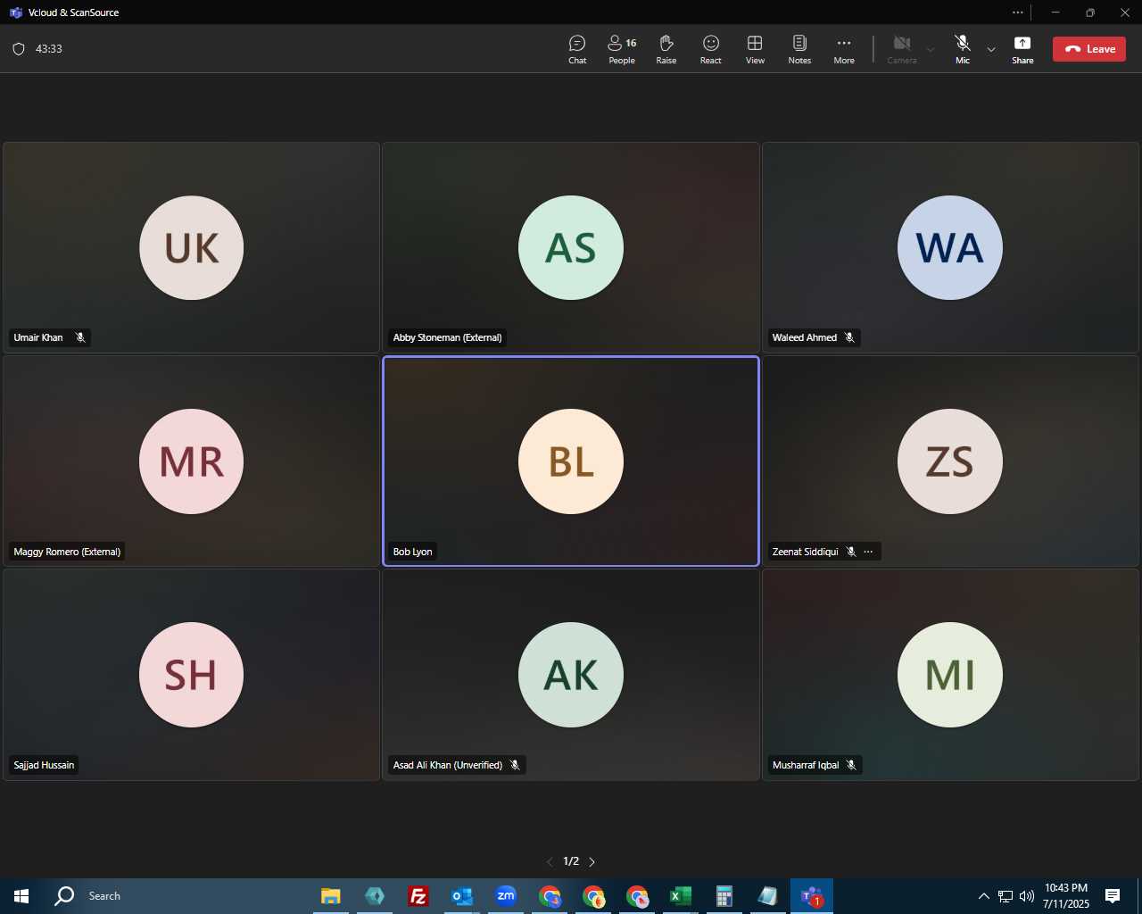1142x914 pixels.
Task: Open the React emoji picker
Action: [x=711, y=49]
